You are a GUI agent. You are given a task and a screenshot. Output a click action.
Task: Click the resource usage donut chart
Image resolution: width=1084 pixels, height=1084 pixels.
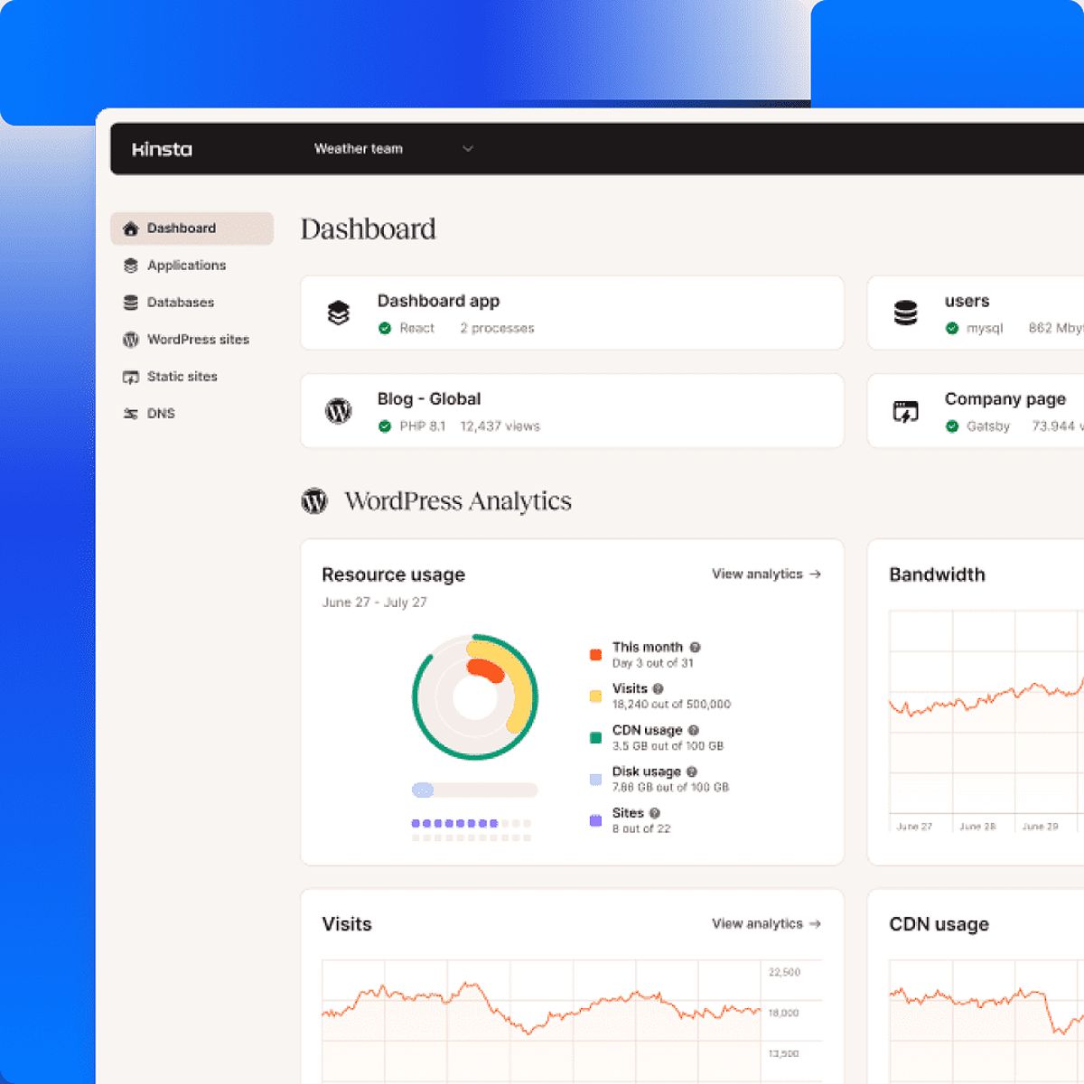point(475,696)
